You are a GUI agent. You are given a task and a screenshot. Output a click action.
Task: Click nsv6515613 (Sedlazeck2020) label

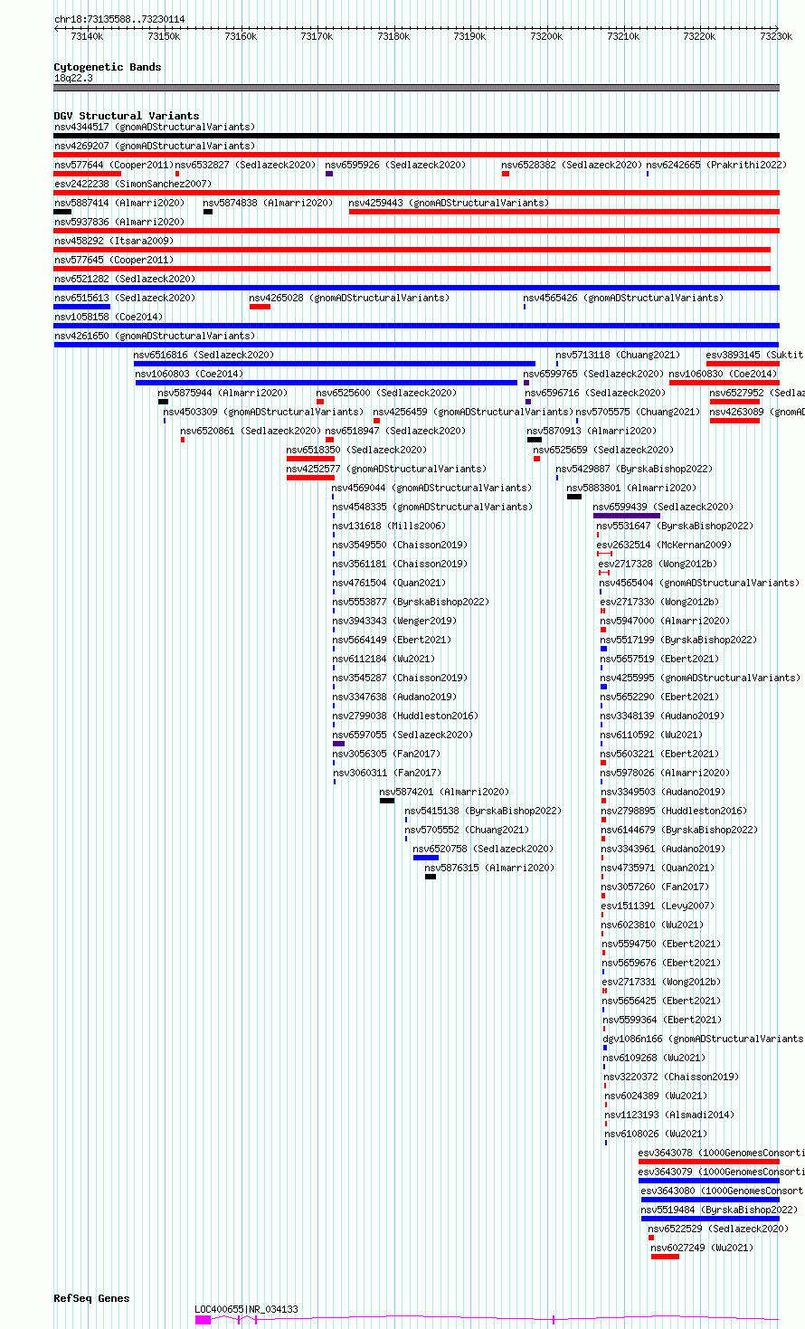point(125,299)
